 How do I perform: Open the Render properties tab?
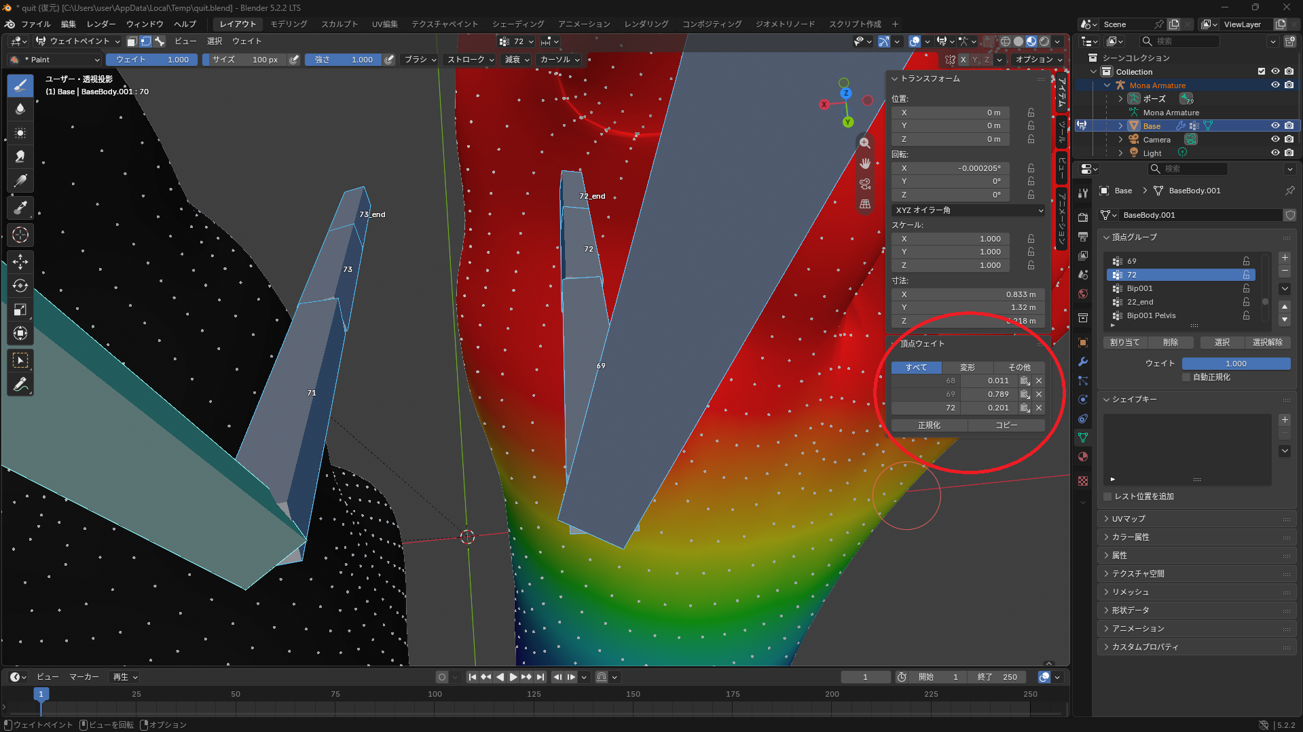(1083, 218)
